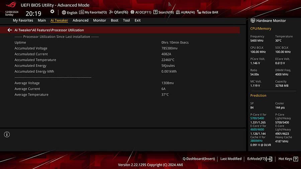This screenshot has height=169, width=301.
Task: Launch AI OC(F11)
Action: click(x=143, y=12)
